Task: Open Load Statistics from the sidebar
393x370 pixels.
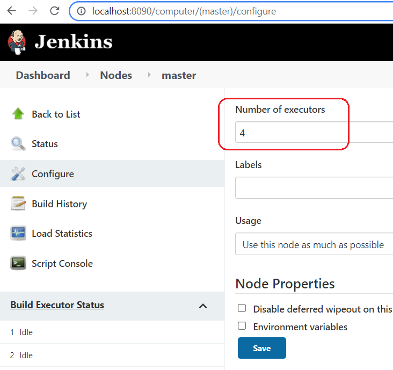Action: point(62,234)
